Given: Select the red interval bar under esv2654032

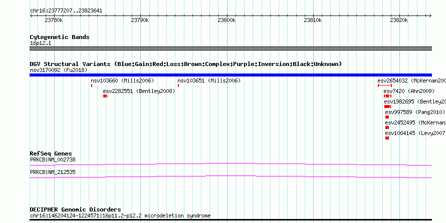Looking at the screenshot, I should [x=385, y=85].
